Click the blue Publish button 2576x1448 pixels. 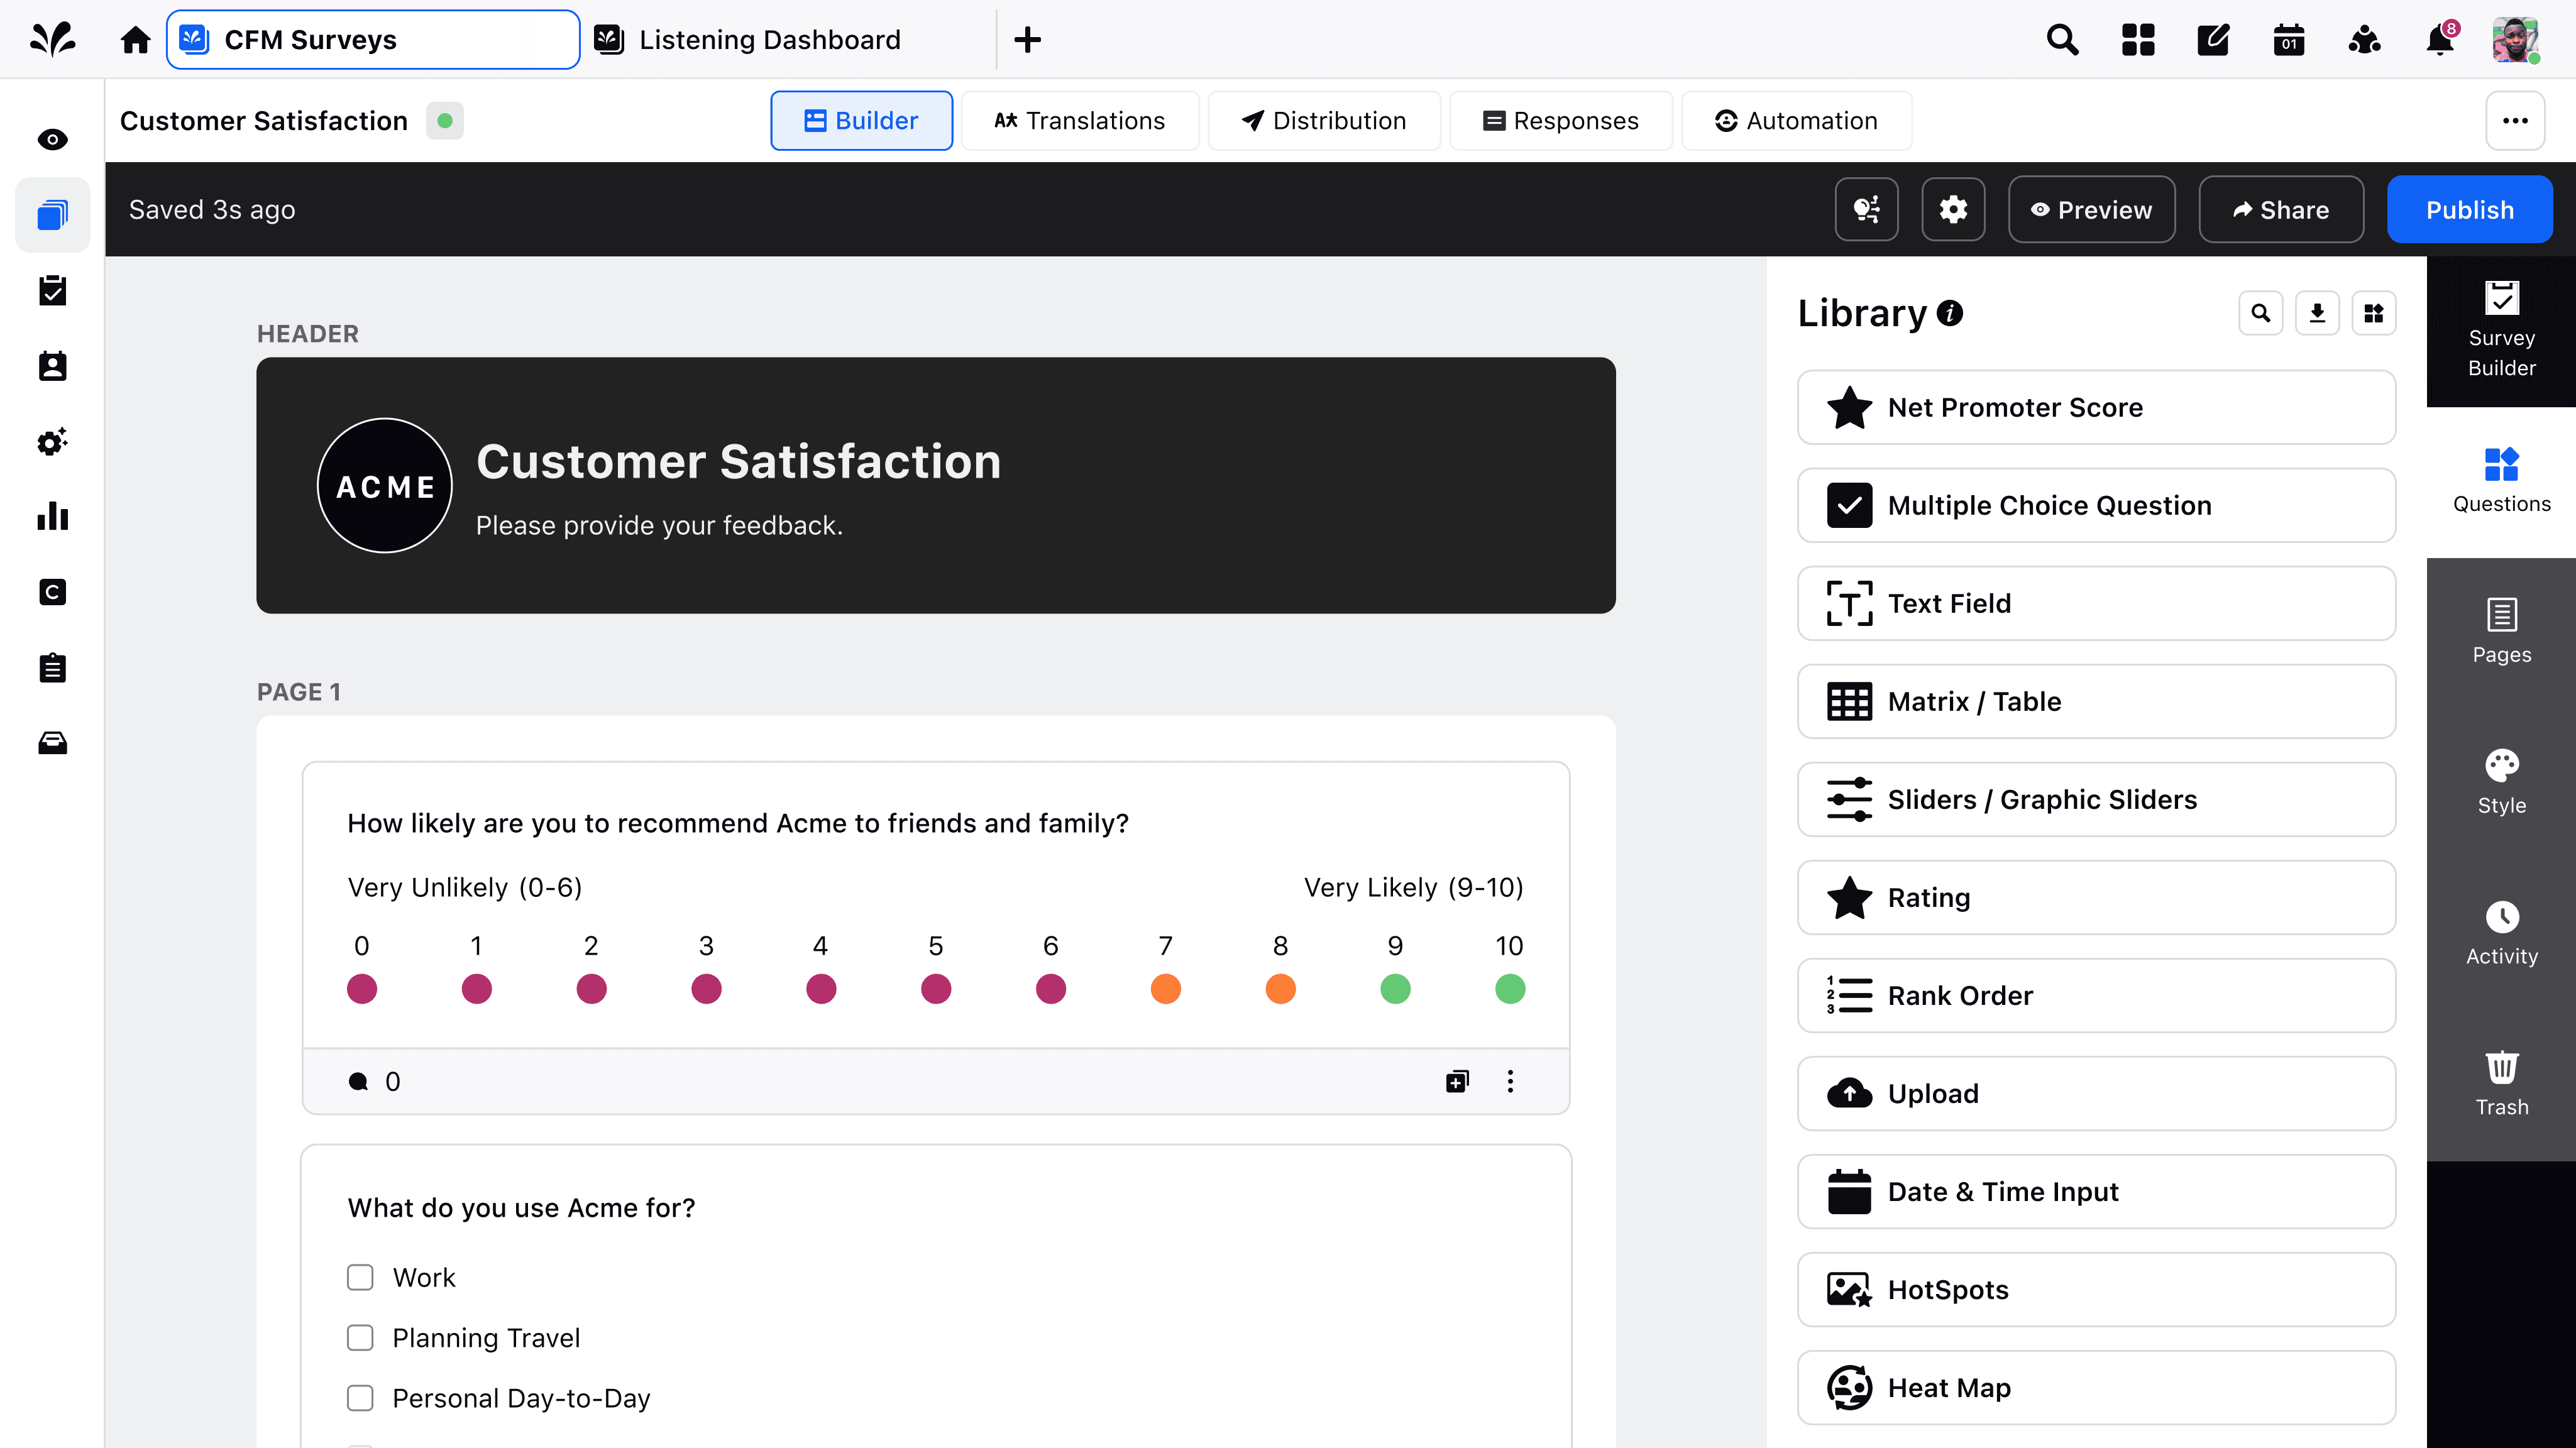pyautogui.click(x=2469, y=209)
